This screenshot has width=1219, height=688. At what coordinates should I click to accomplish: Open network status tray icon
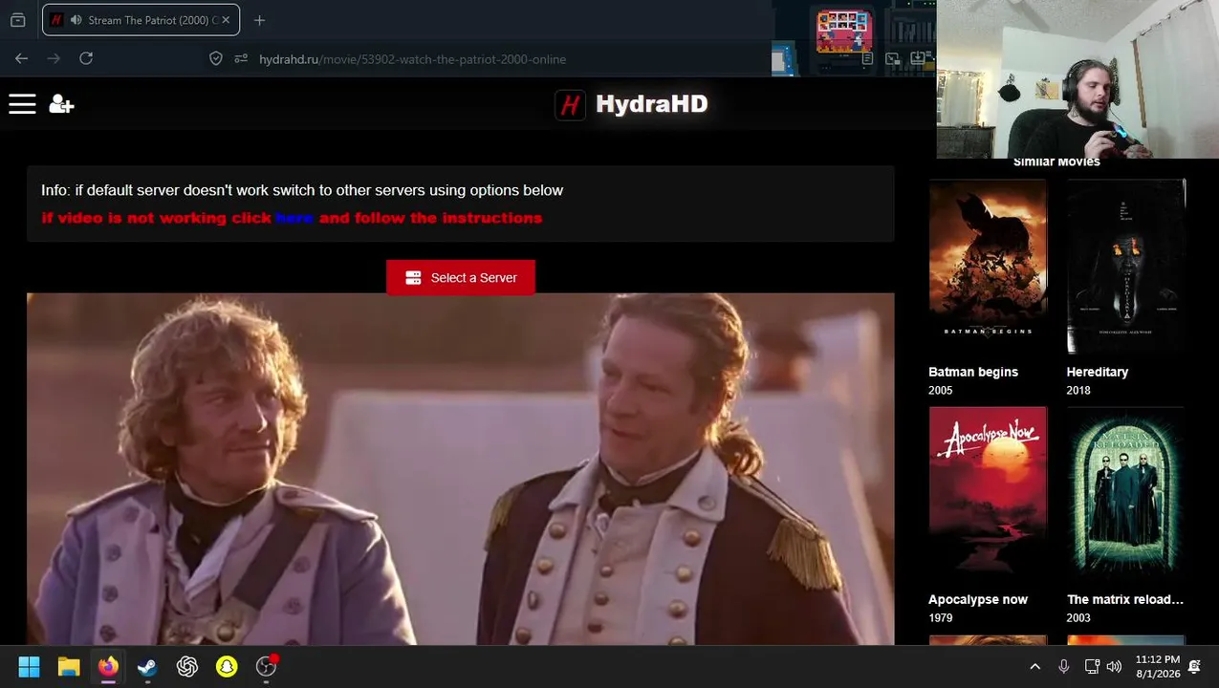[x=1092, y=667]
